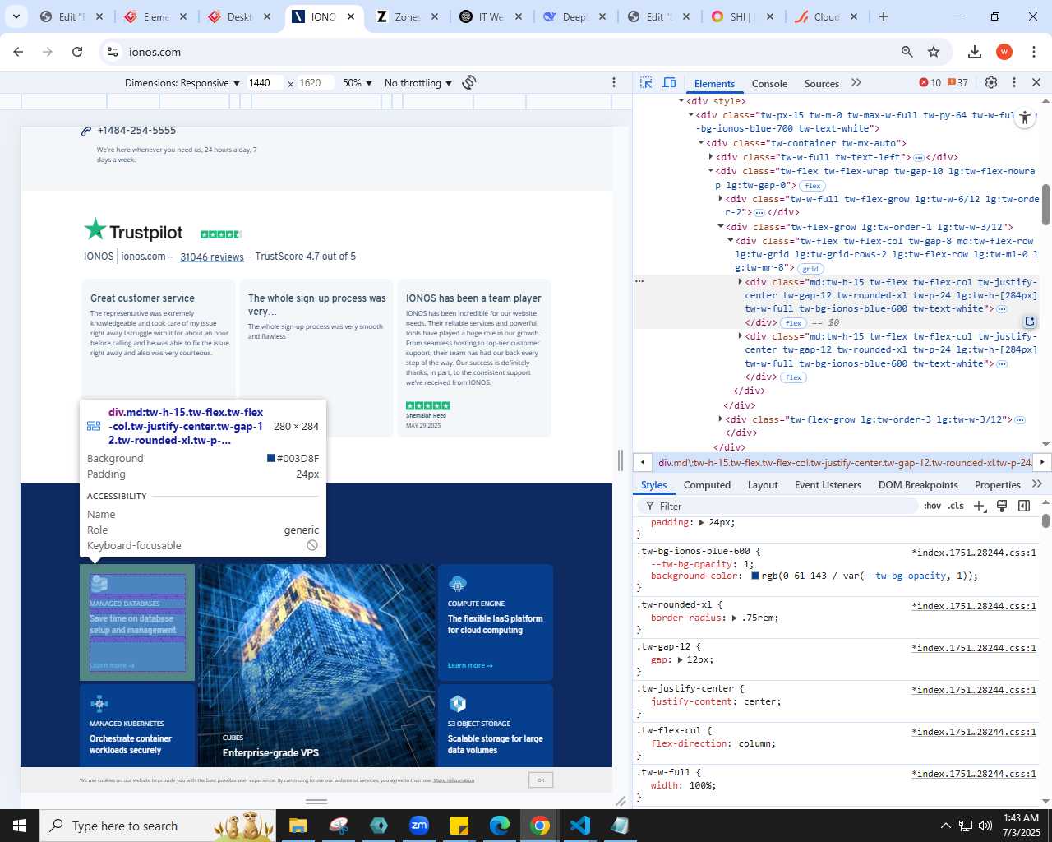Show more DevTools panel tabs chevron

coord(856,83)
